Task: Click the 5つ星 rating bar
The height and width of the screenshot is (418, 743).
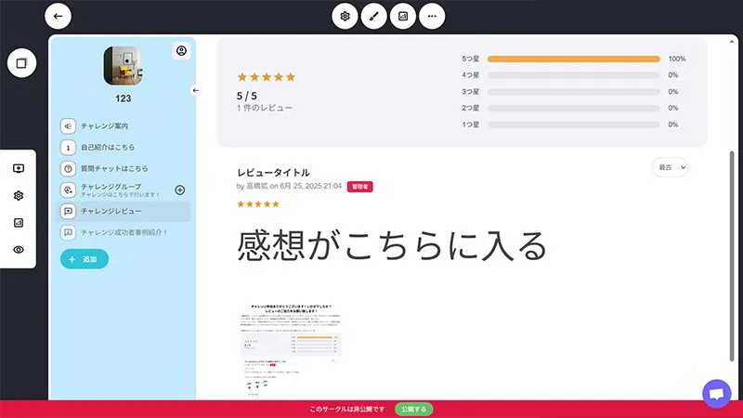Action: 573,59
